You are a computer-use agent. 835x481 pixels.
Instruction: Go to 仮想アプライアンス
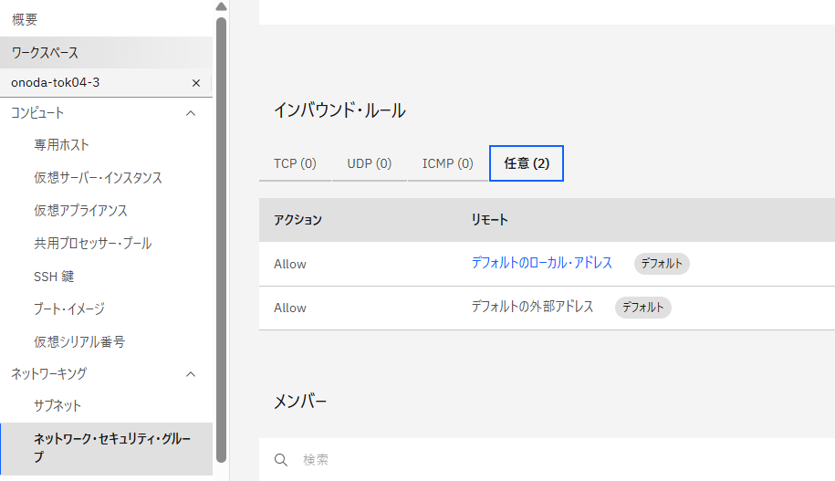pyautogui.click(x=80, y=211)
